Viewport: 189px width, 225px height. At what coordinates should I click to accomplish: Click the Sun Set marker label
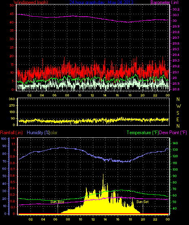click(142, 202)
